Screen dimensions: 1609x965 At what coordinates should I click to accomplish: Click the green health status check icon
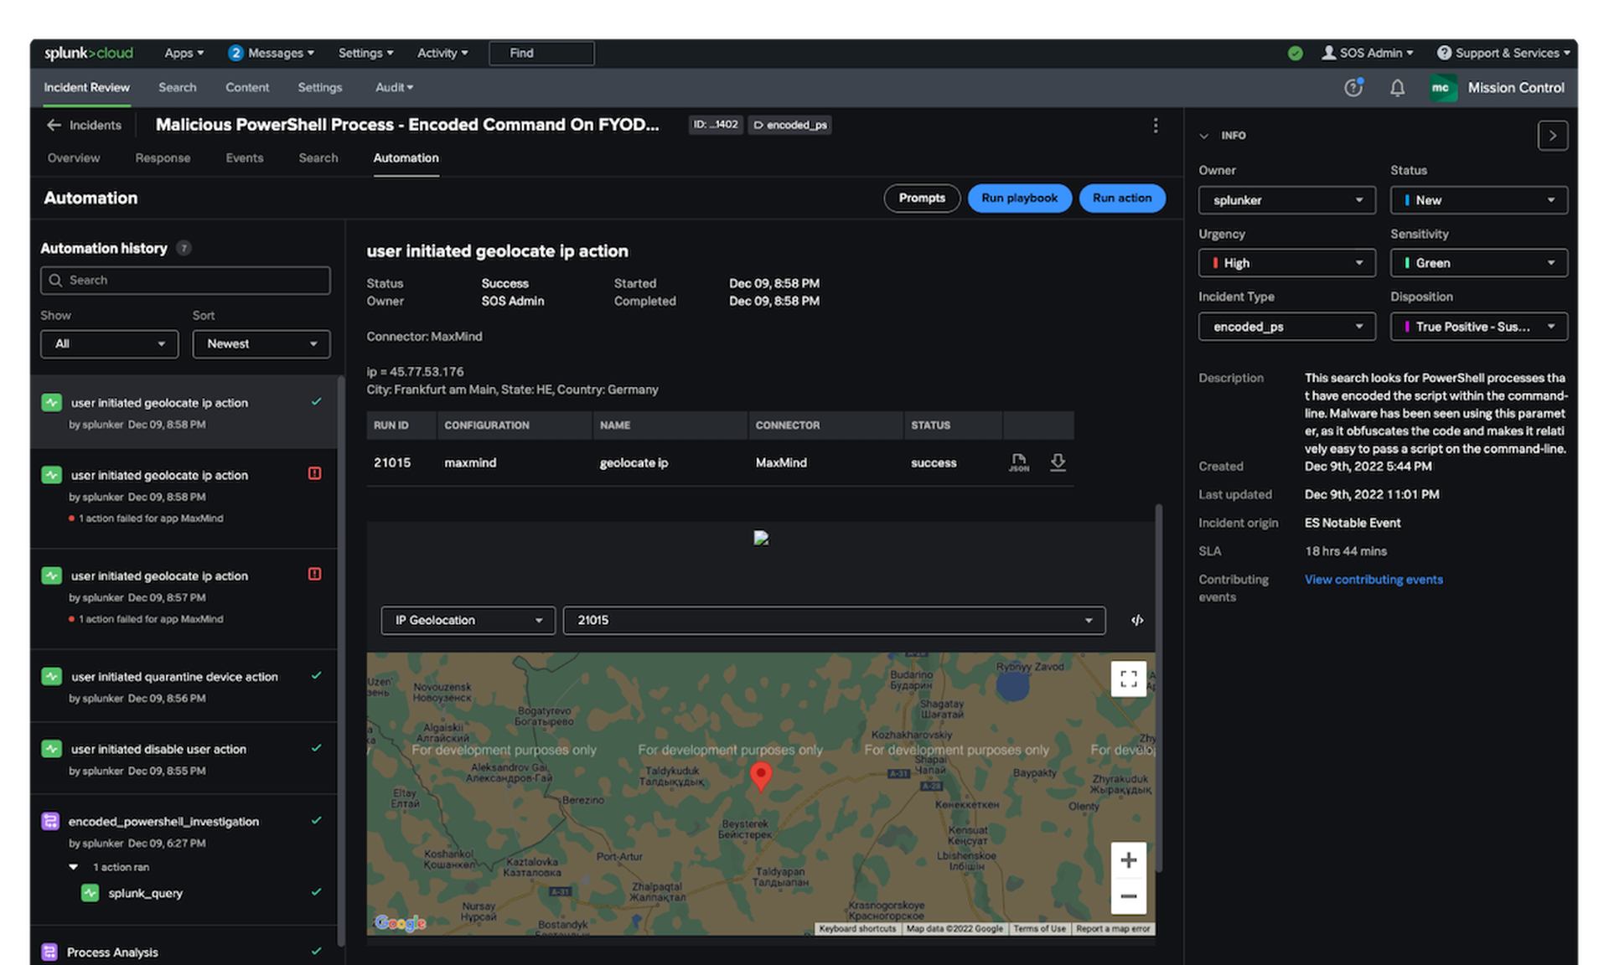1295,53
